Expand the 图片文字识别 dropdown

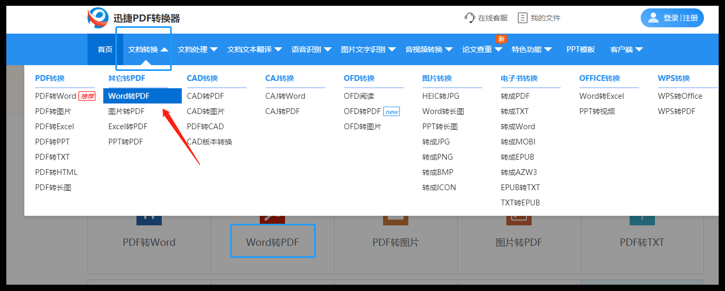[x=368, y=49]
